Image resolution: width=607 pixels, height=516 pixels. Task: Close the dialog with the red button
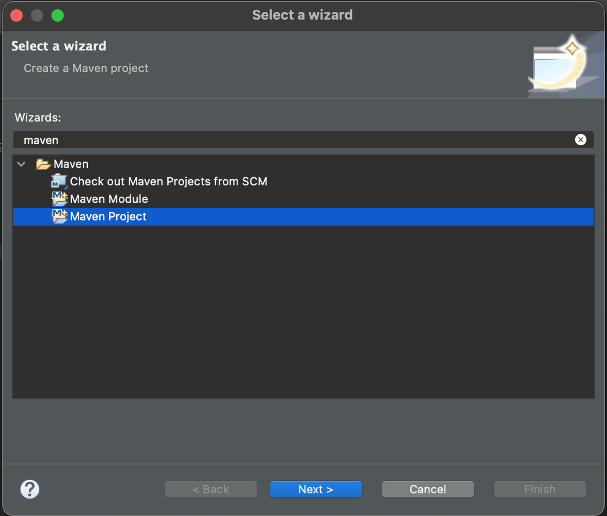[x=16, y=15]
